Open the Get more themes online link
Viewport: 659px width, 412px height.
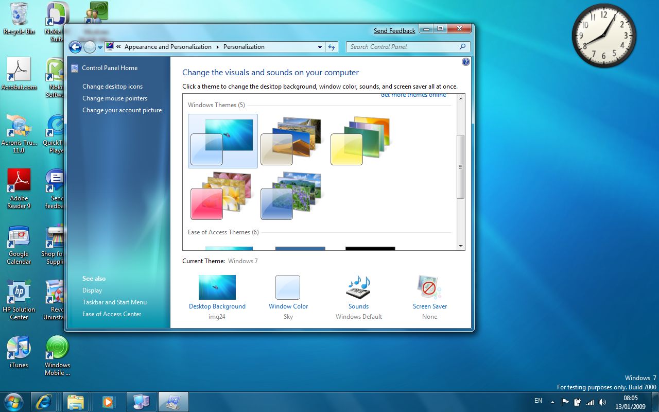[413, 94]
